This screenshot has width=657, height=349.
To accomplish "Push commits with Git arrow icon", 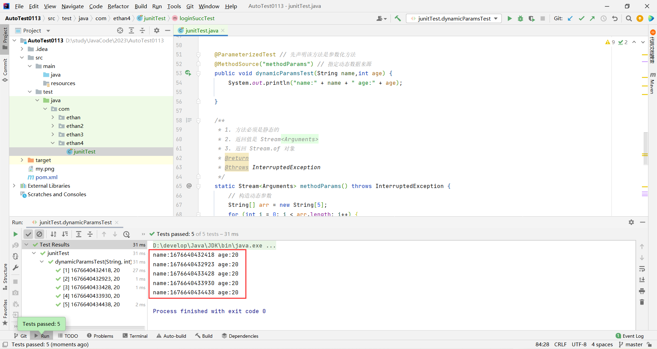I will coord(592,18).
